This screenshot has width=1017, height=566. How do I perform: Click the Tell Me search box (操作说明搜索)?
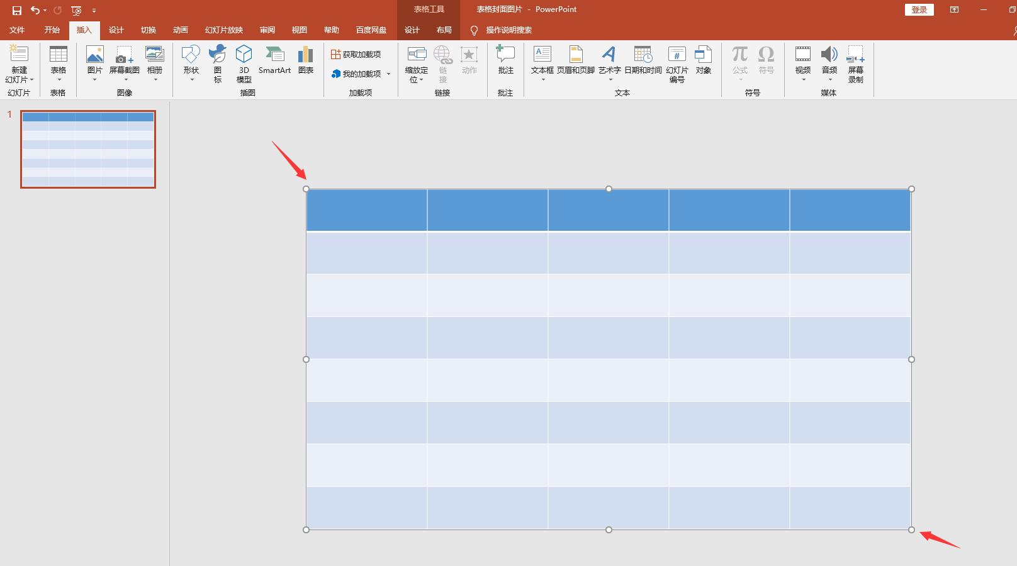(x=508, y=30)
